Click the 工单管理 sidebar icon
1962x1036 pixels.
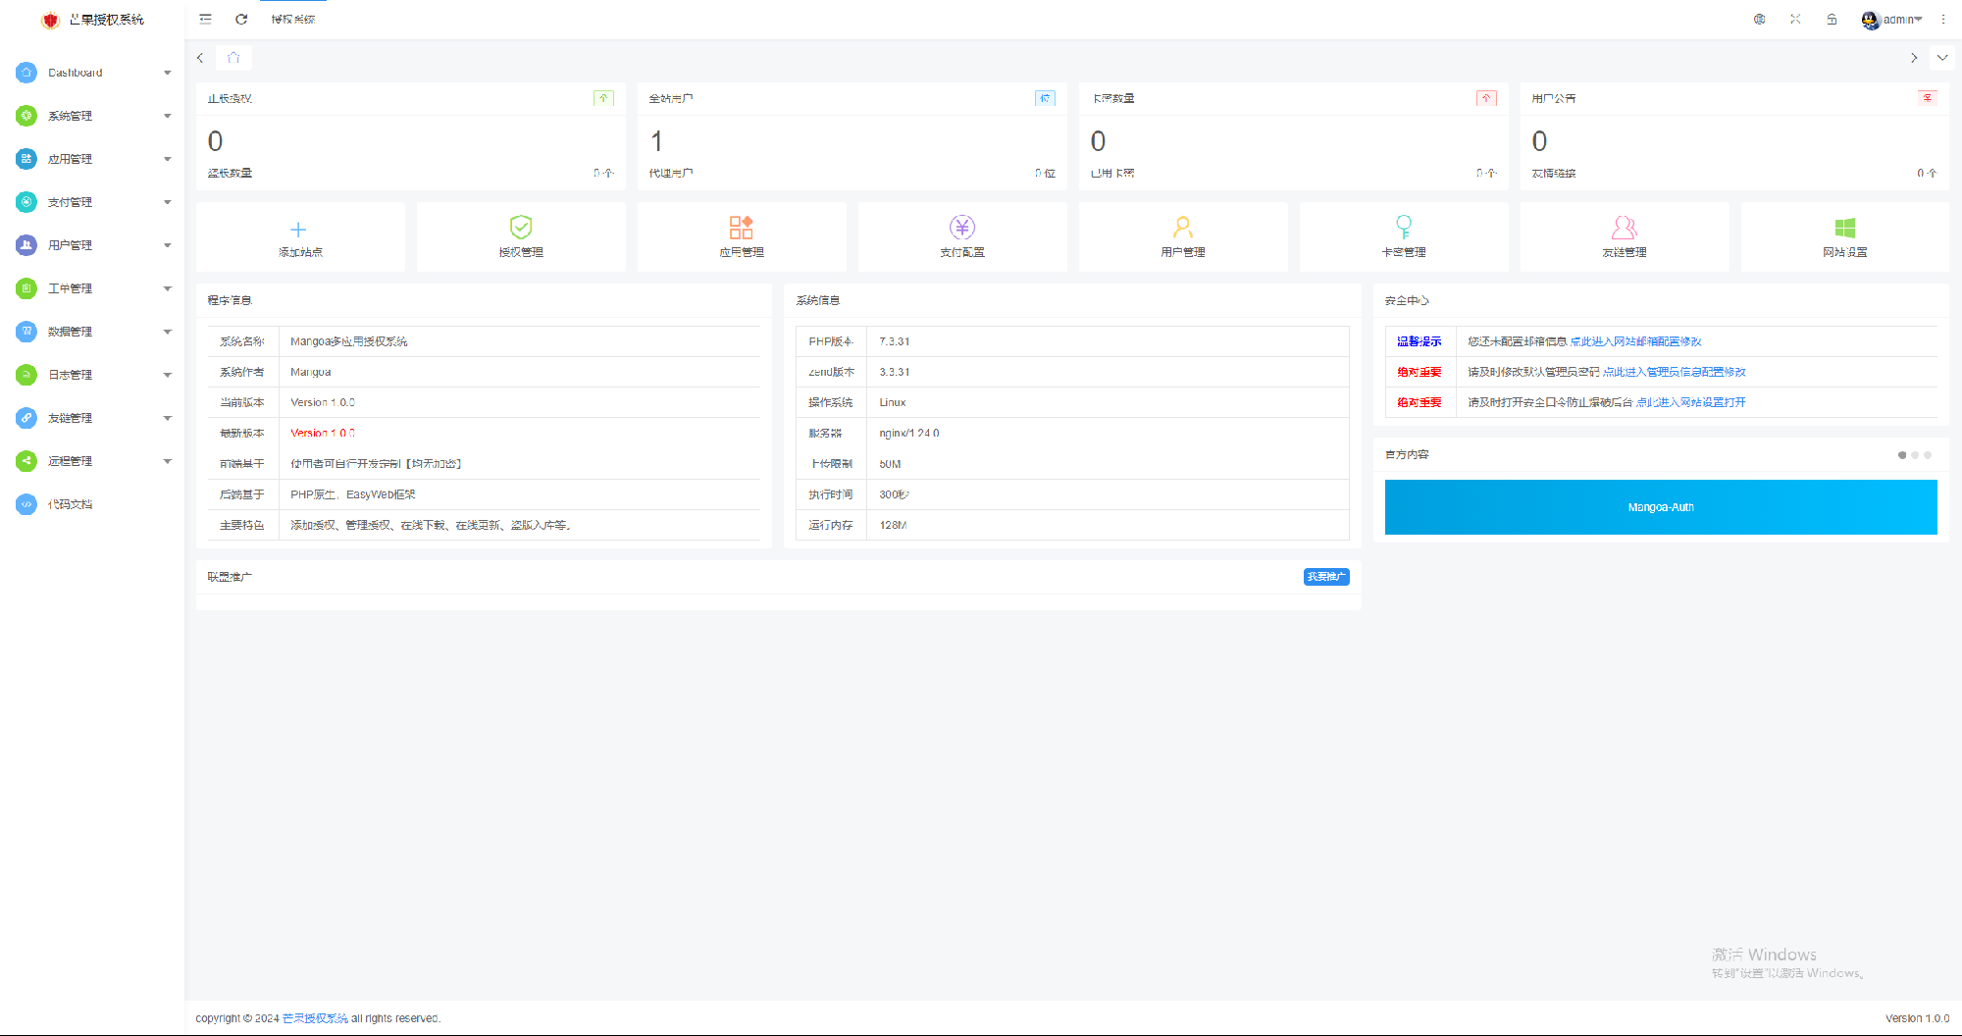click(26, 288)
